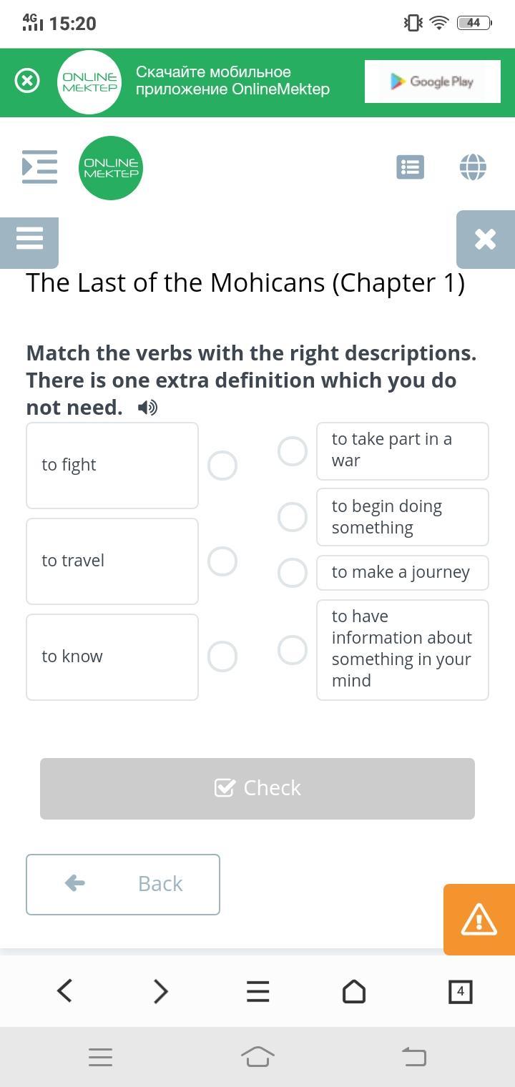The width and height of the screenshot is (515, 1087).
Task: Open the Google Play store badge
Action: [432, 82]
